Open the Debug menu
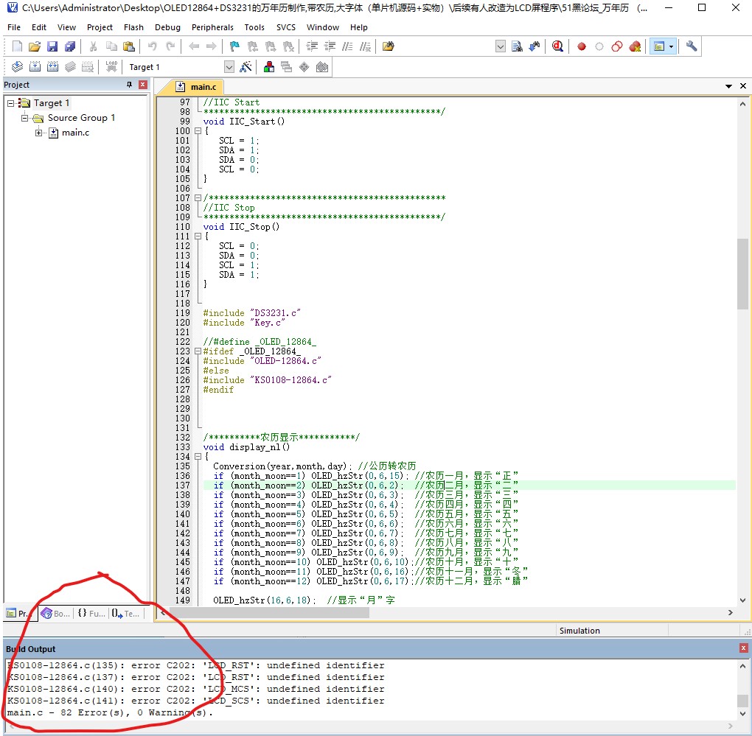Viewport: 752px width, 736px height. click(167, 27)
